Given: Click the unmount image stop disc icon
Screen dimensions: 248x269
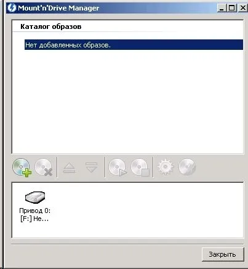Looking at the screenshot, I should tap(140, 167).
